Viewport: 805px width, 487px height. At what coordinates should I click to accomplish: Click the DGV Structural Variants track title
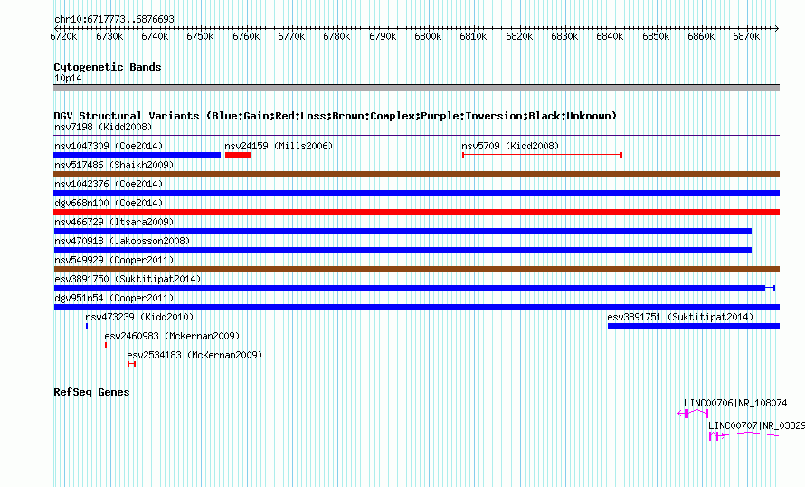(335, 116)
